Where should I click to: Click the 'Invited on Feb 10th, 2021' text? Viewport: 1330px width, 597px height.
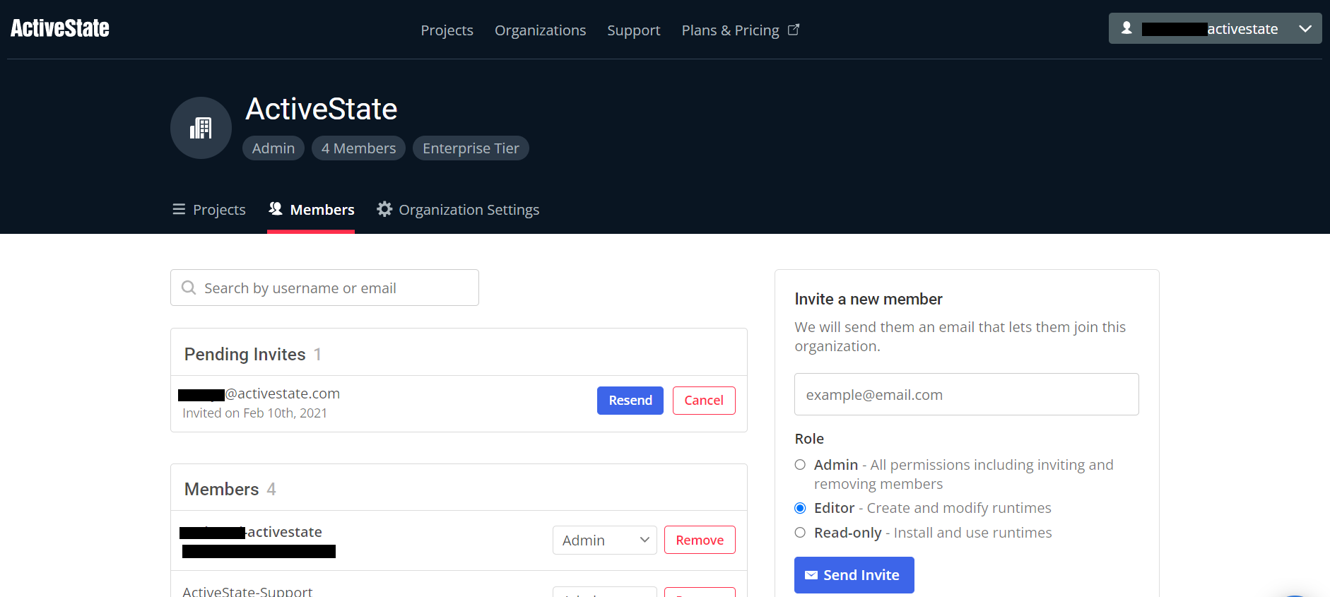[x=255, y=413]
